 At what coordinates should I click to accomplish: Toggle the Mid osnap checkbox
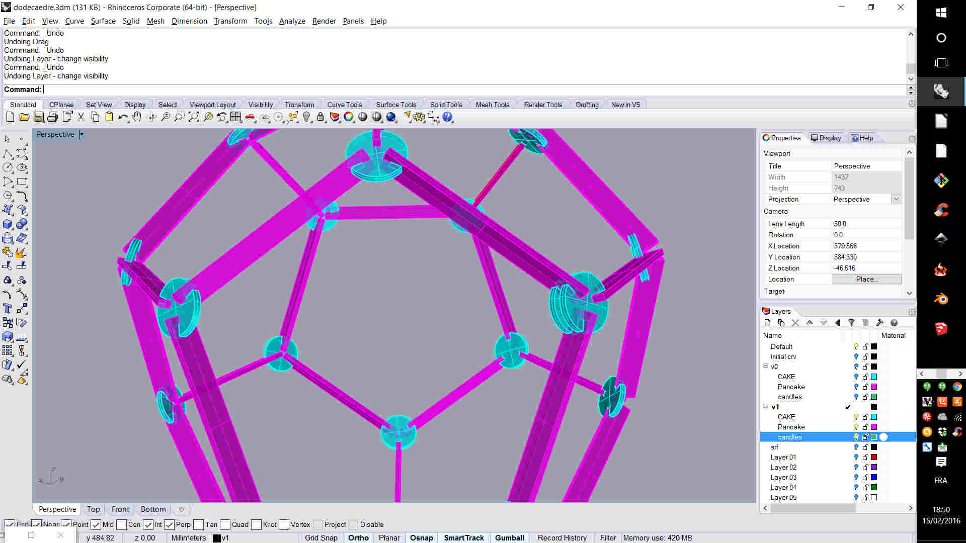click(96, 524)
